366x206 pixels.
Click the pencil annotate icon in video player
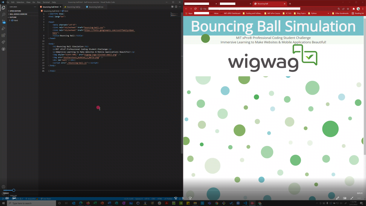coord(338,198)
